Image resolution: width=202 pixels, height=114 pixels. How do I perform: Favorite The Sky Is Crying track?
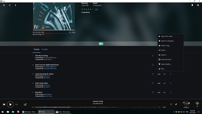[x=153, y=56]
